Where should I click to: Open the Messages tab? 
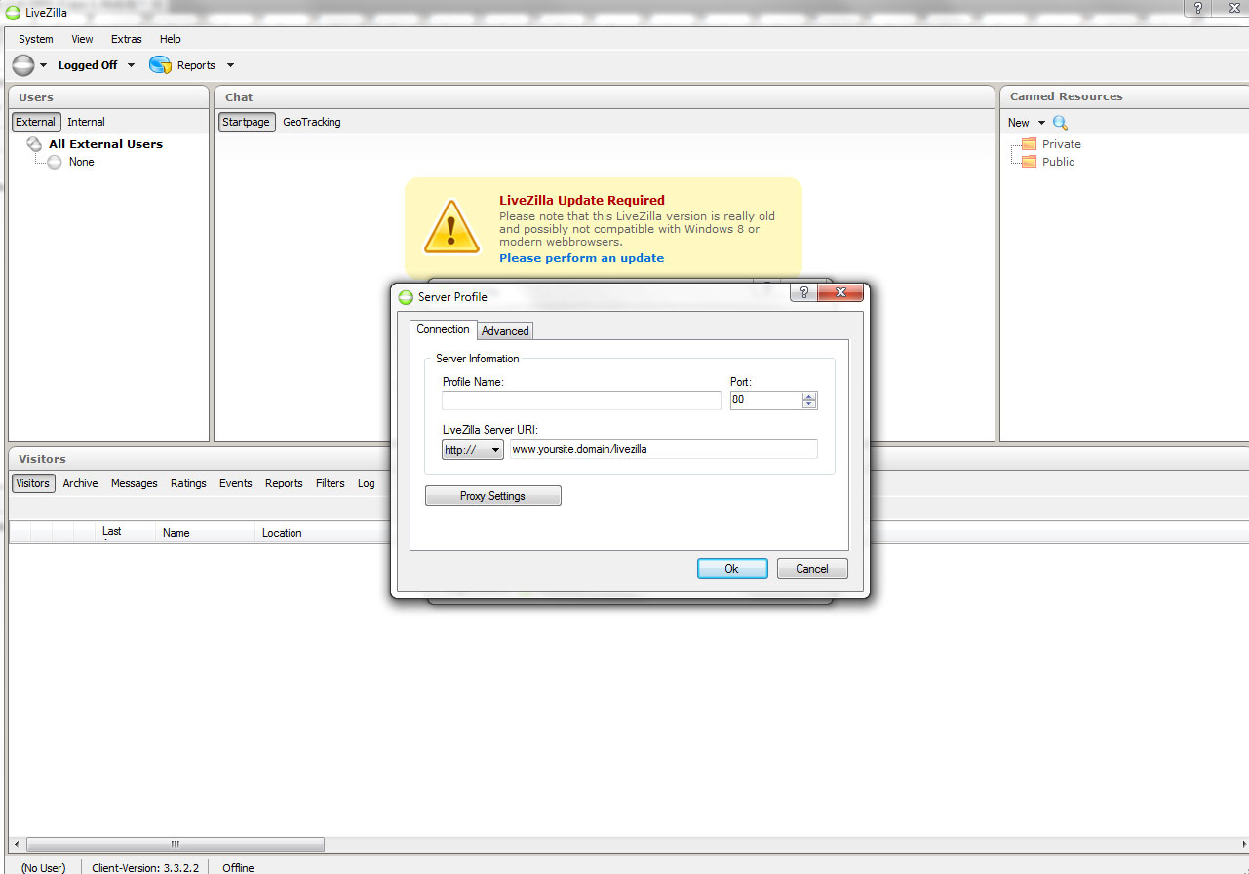pos(135,483)
